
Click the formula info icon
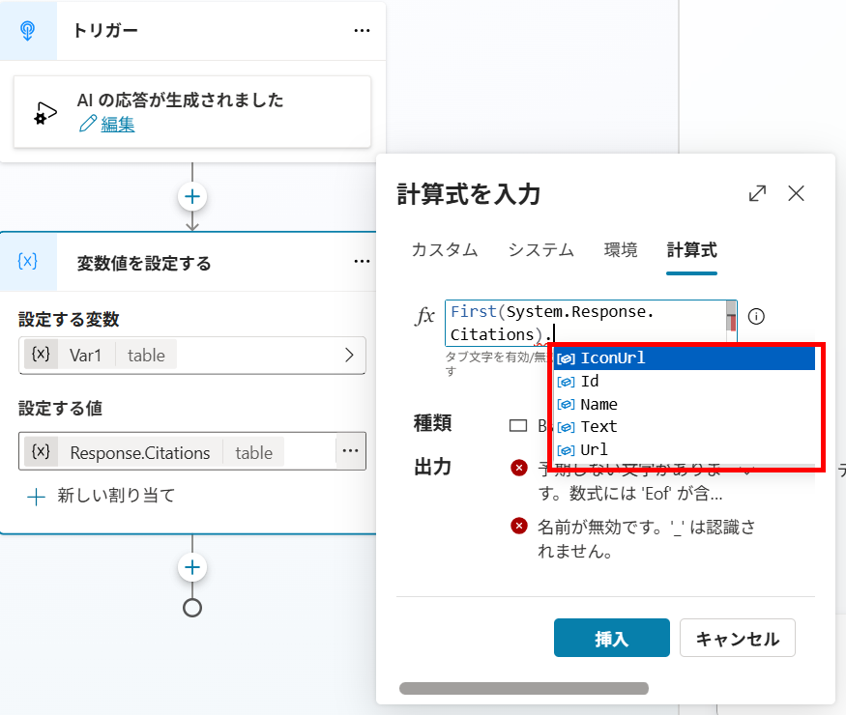tap(756, 317)
